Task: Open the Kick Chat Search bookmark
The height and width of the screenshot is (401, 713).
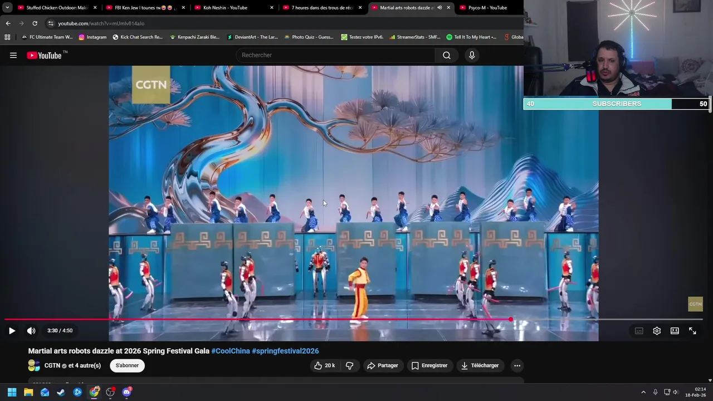Action: pyautogui.click(x=138, y=37)
